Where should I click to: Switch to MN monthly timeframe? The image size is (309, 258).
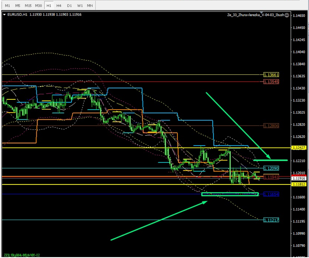(x=90, y=5)
